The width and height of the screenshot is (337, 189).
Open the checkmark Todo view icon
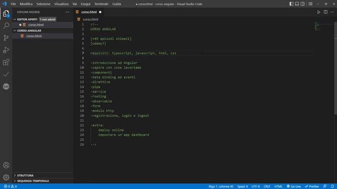pos(6,75)
